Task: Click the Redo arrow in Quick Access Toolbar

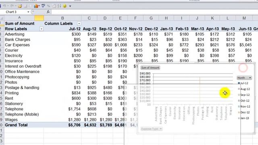Action: (12, 6)
